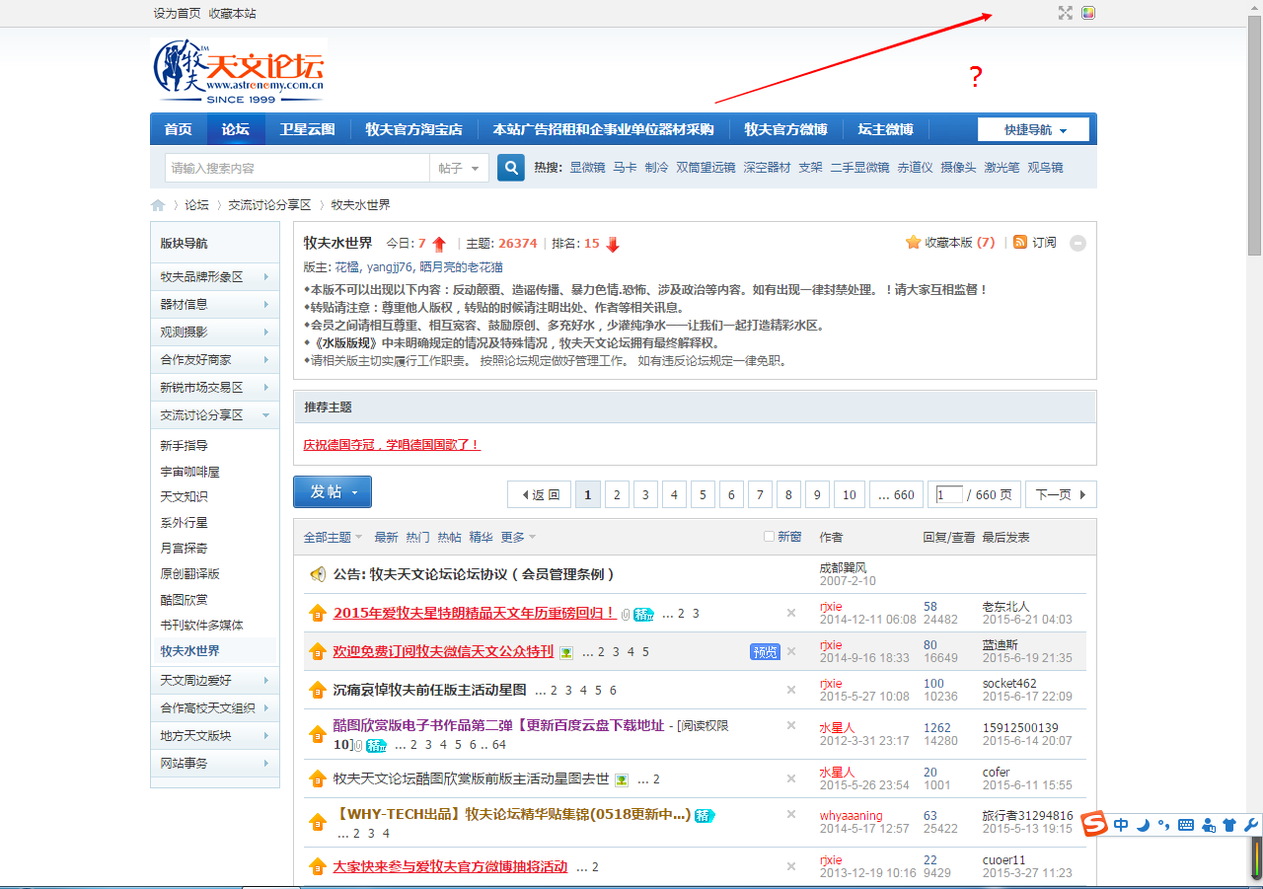Viewport: 1263px width, 889px height.
Task: Click the home icon in breadcrumb
Action: 158,205
